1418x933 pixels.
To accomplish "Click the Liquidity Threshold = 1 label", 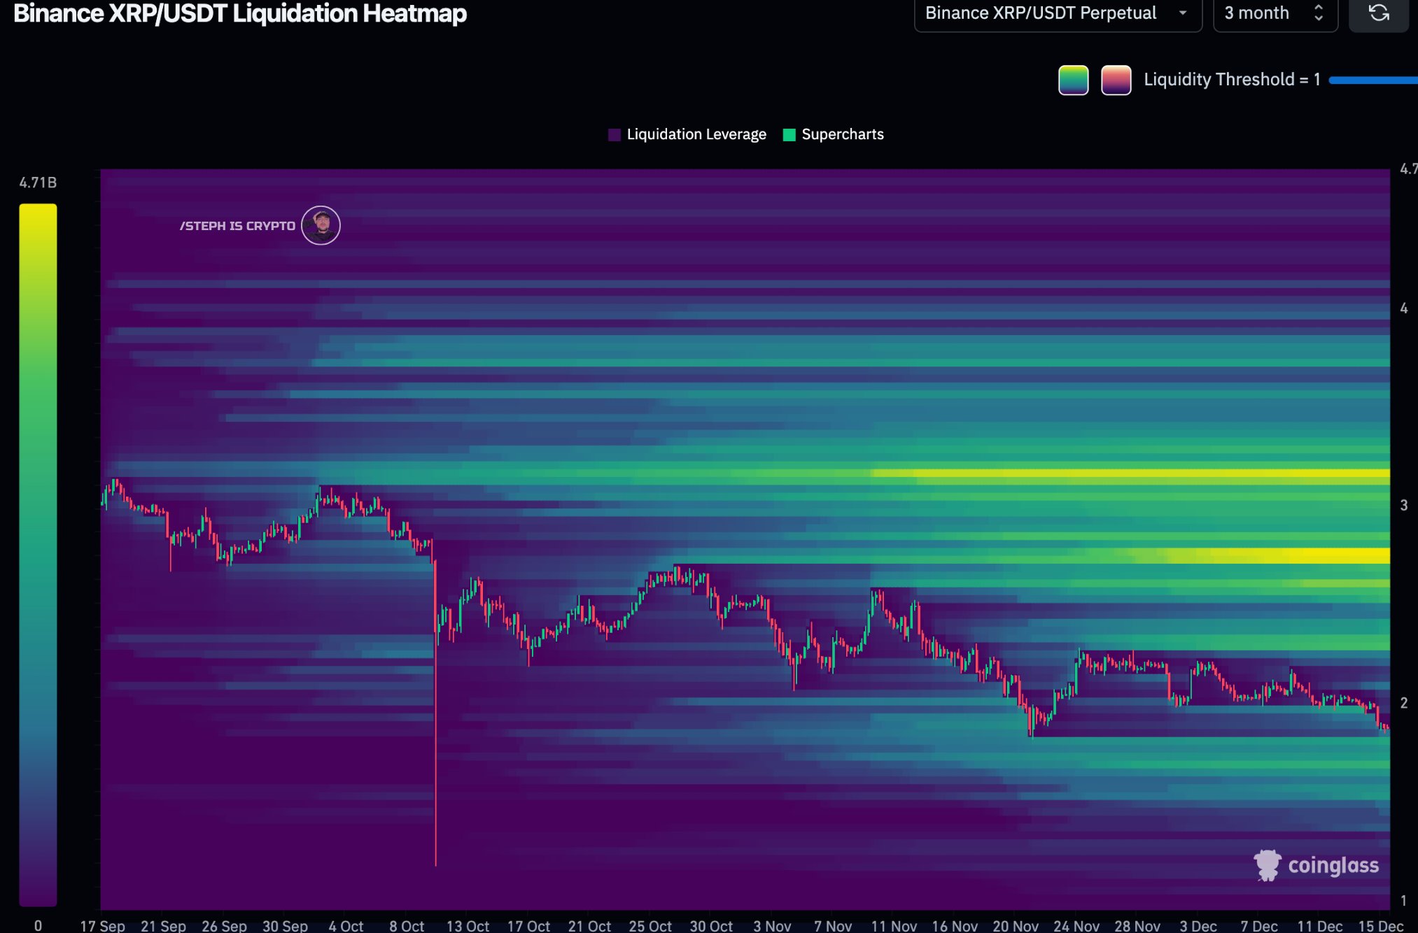I will pos(1231,79).
